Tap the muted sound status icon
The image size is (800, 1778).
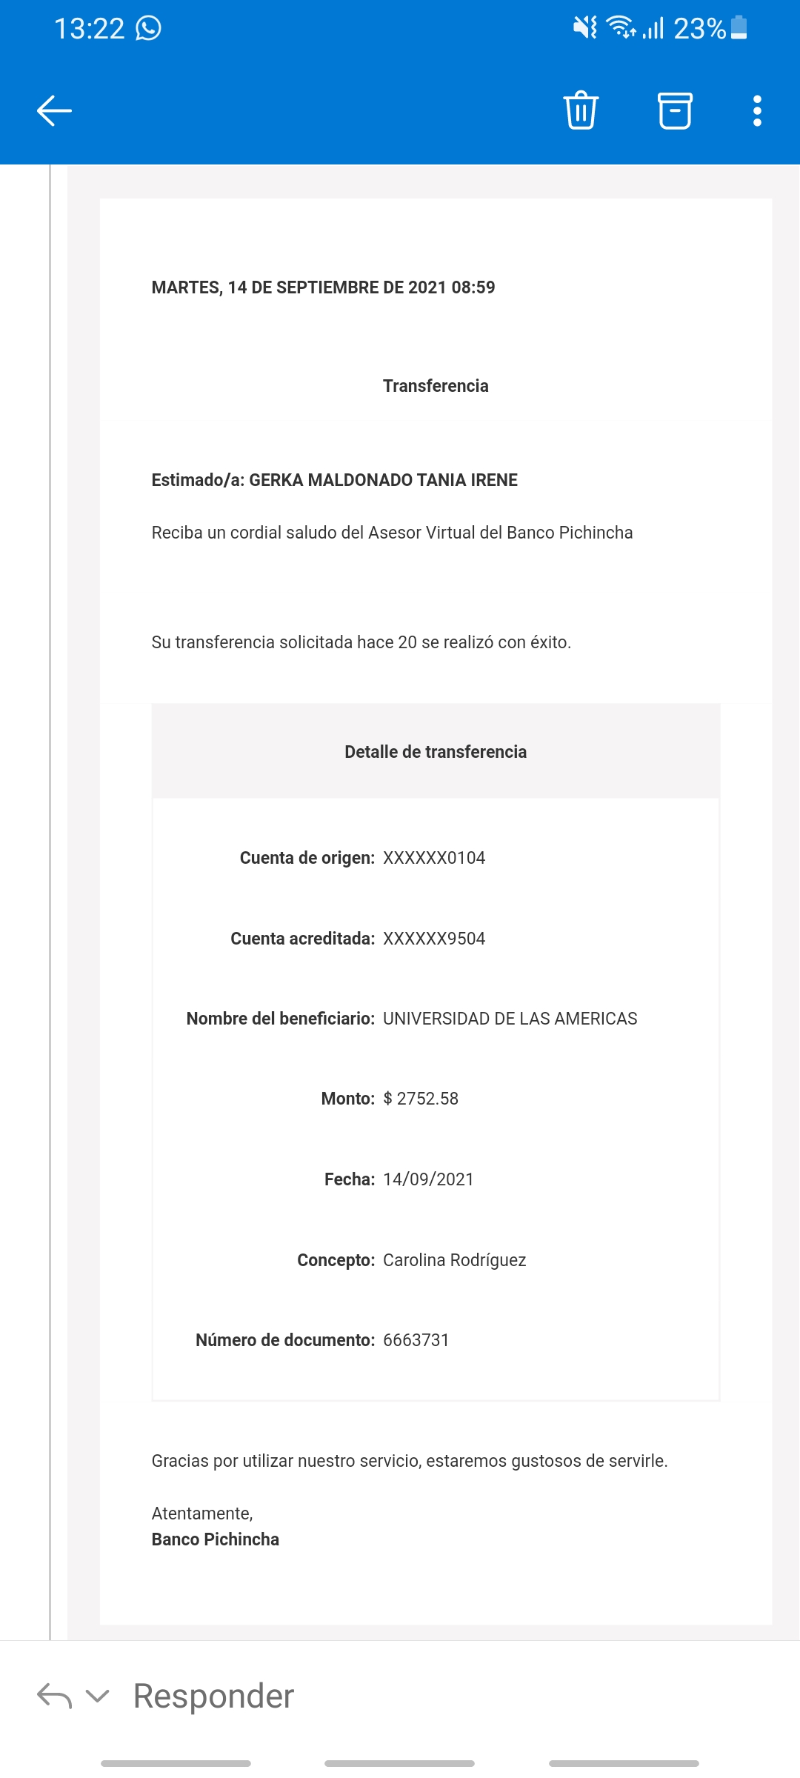[x=584, y=28]
